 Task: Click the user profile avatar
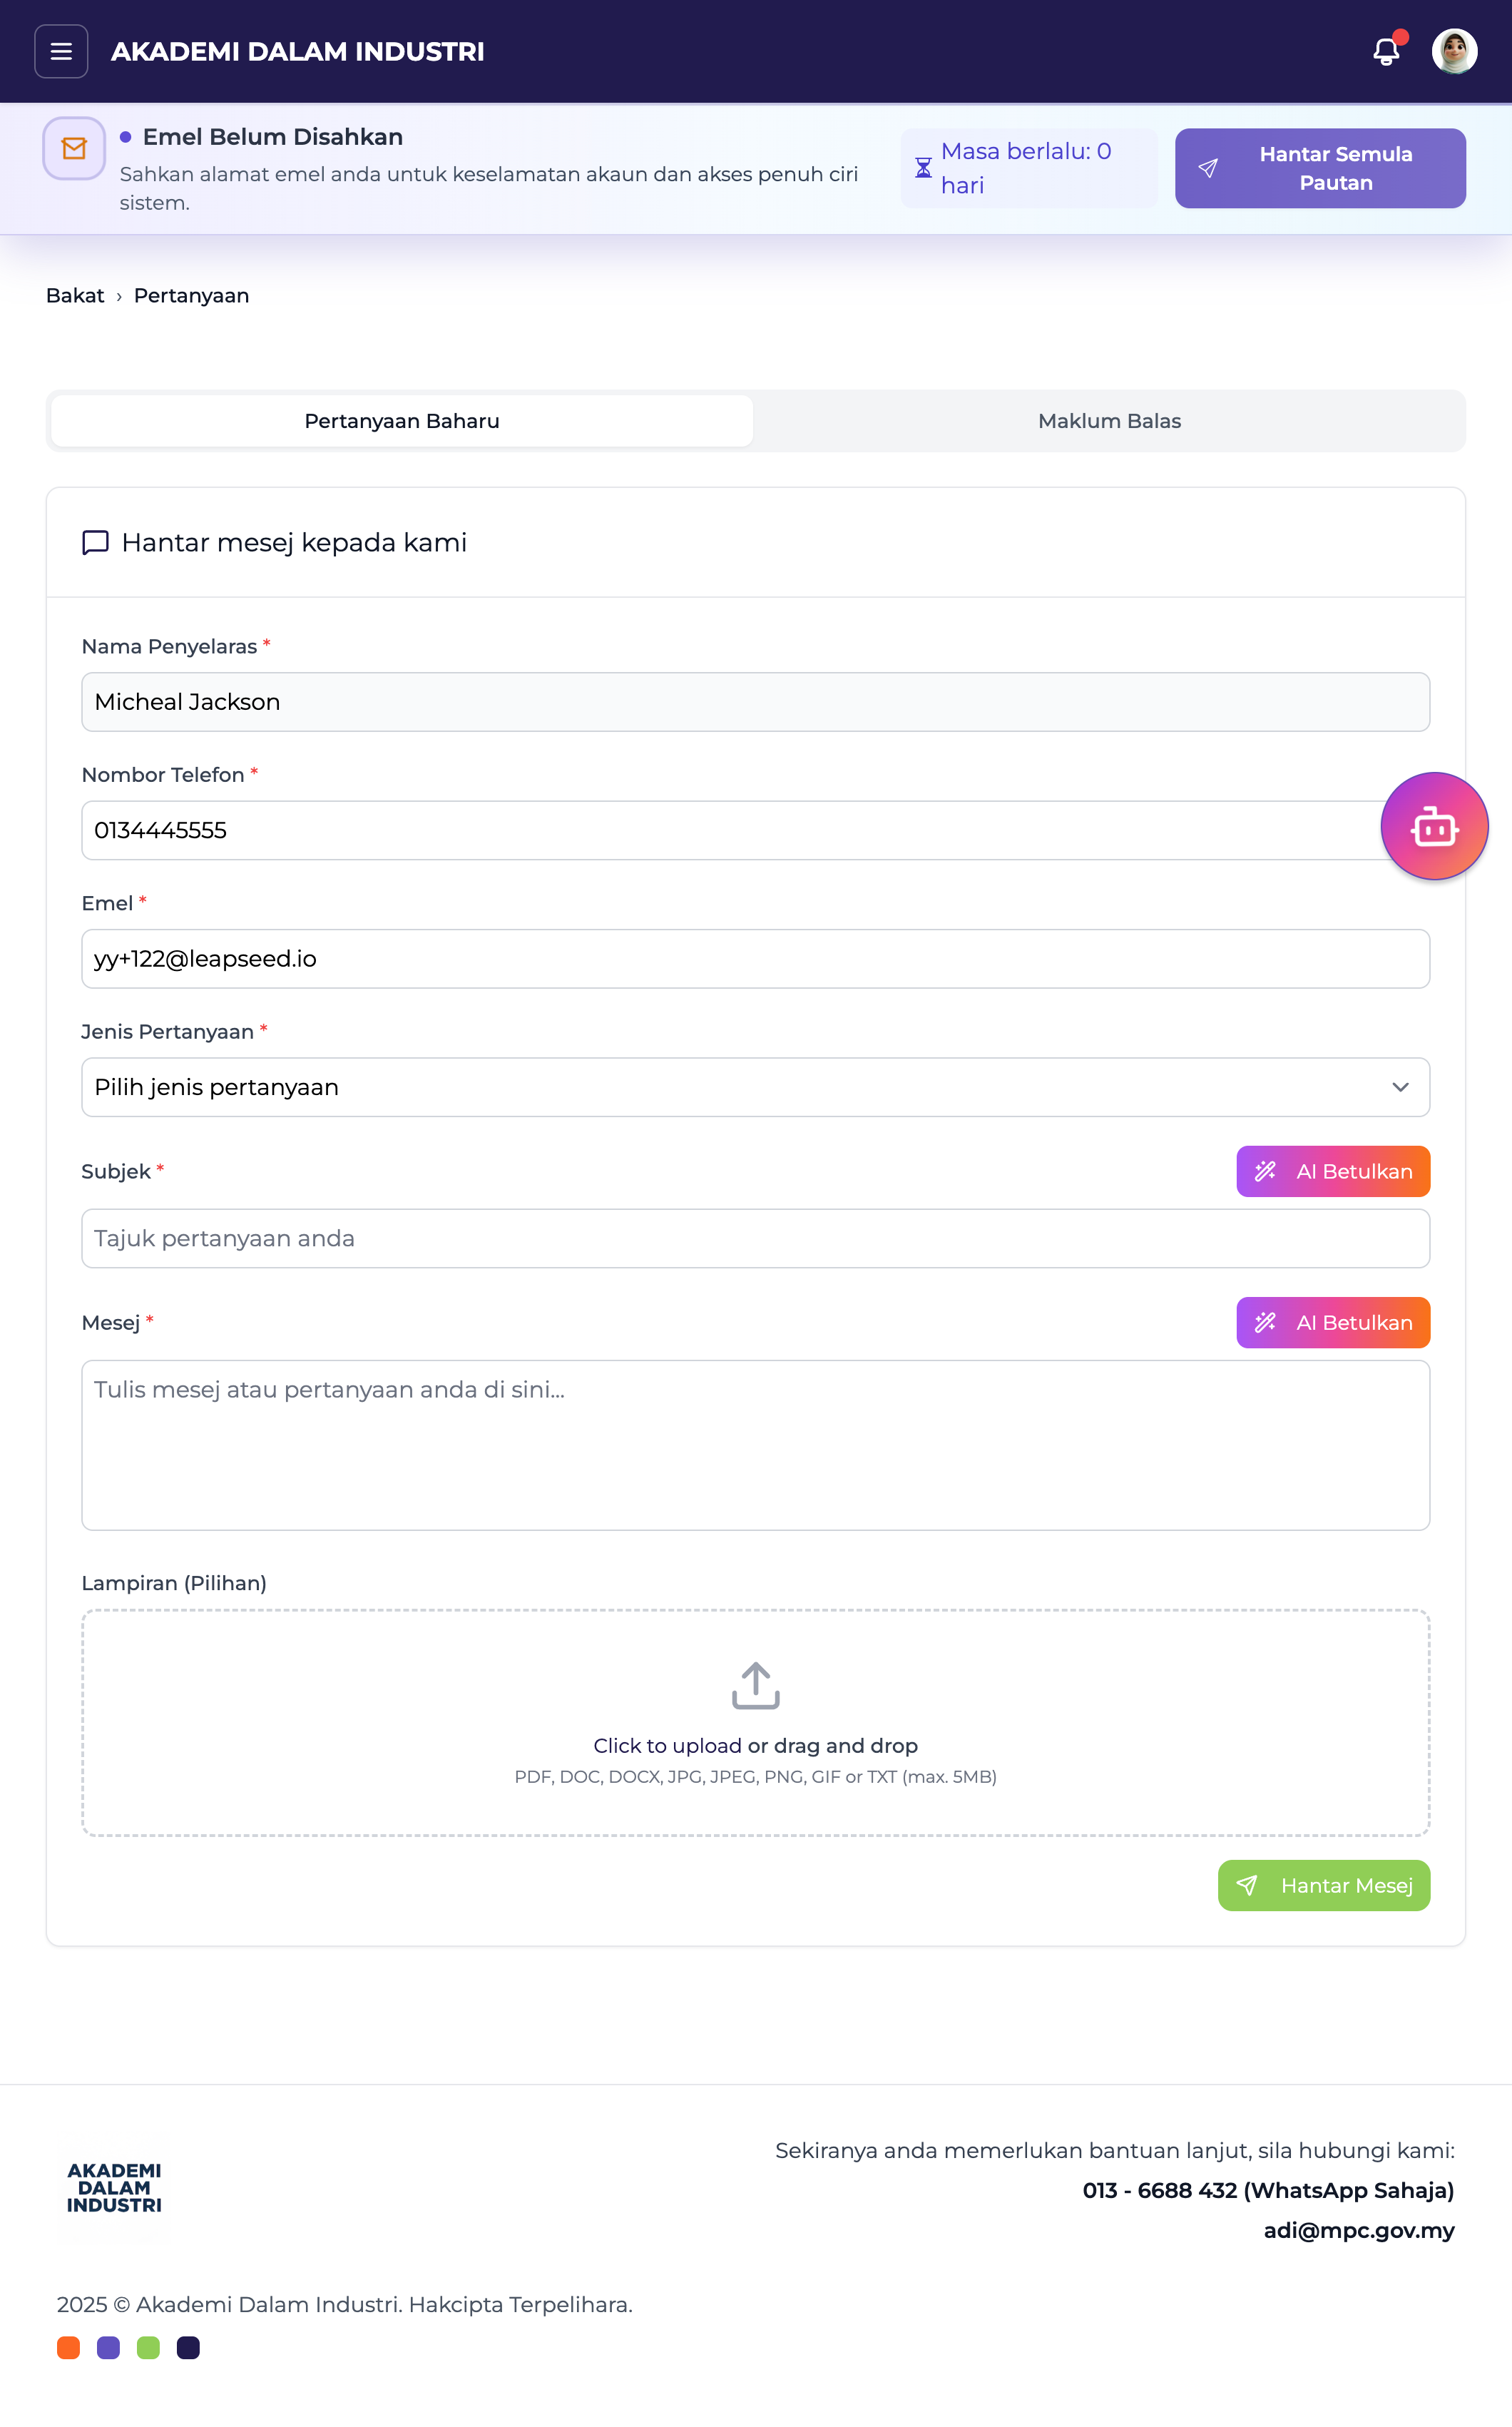(1454, 51)
